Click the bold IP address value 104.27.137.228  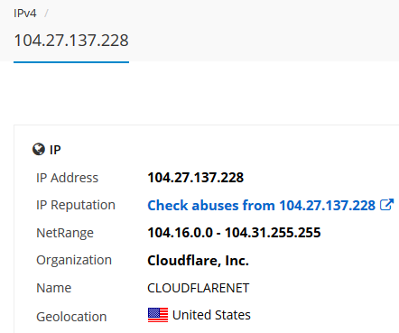tap(196, 178)
